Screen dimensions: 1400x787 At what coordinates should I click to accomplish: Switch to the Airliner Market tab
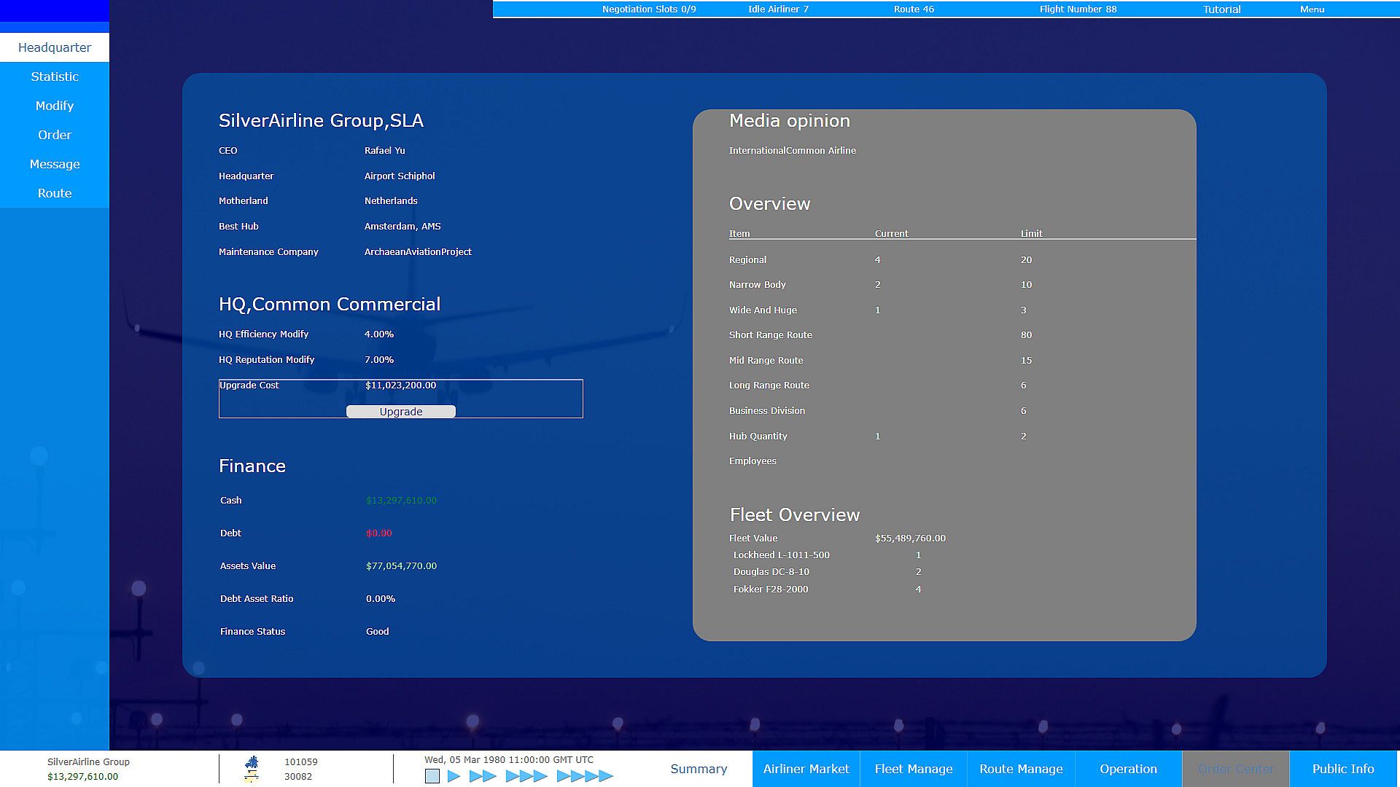(x=806, y=769)
